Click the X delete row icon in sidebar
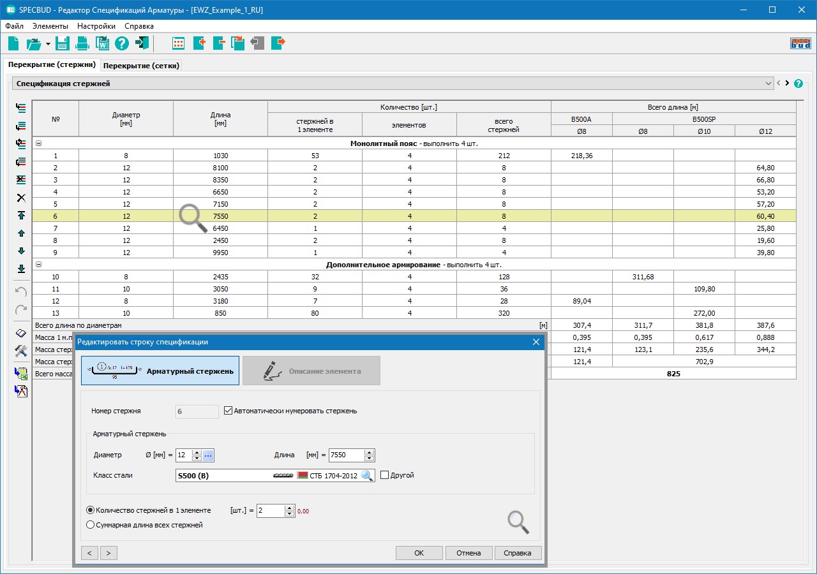The height and width of the screenshot is (574, 817). click(x=21, y=198)
